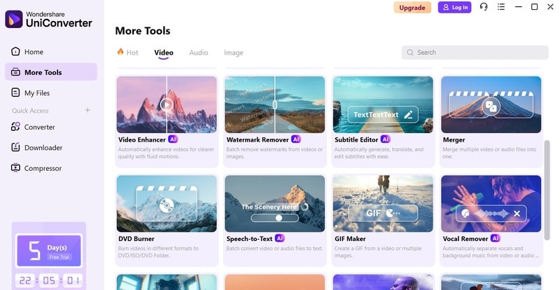The width and height of the screenshot is (560, 290).
Task: Click the merge icon on Merger thumbnail
Action: [491, 107]
